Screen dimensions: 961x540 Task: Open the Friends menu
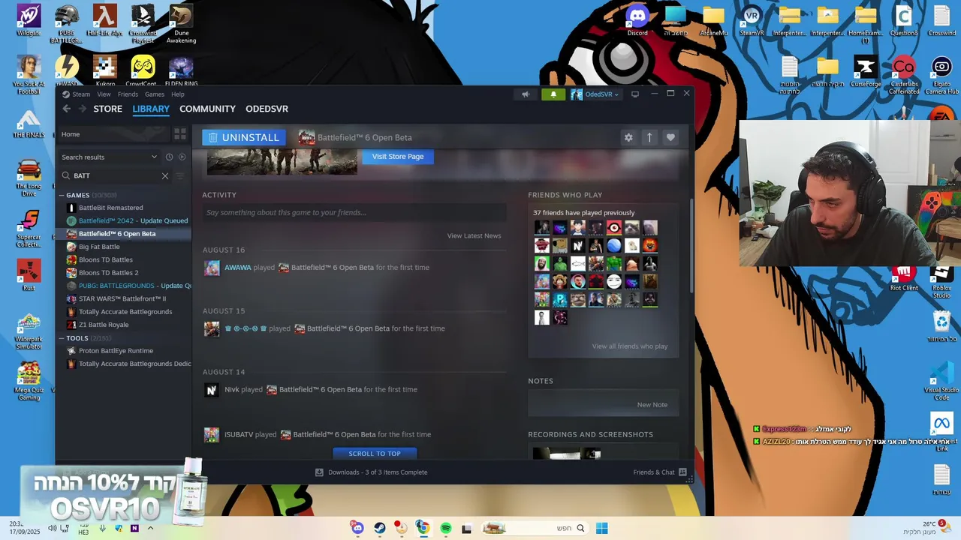coord(128,94)
